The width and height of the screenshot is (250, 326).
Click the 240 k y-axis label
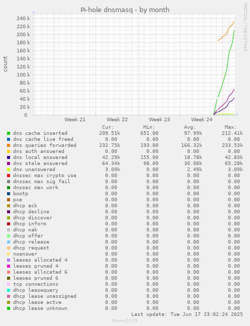[23, 19]
